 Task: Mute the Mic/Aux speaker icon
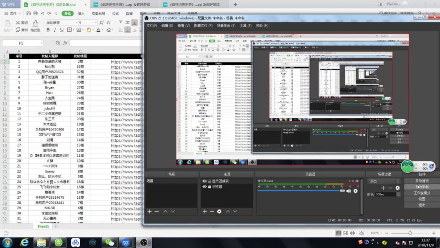349,191
